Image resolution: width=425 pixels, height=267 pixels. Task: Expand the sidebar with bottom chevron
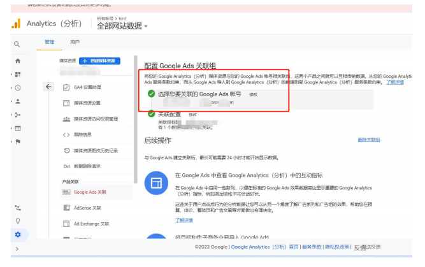17,249
